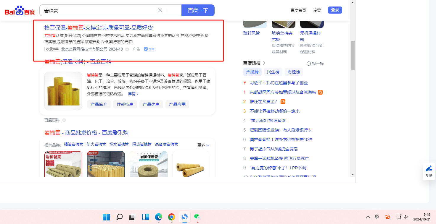The width and height of the screenshot is (436, 224).
Task: Open the arrow next to 百度百科 source
Action: 64,120
